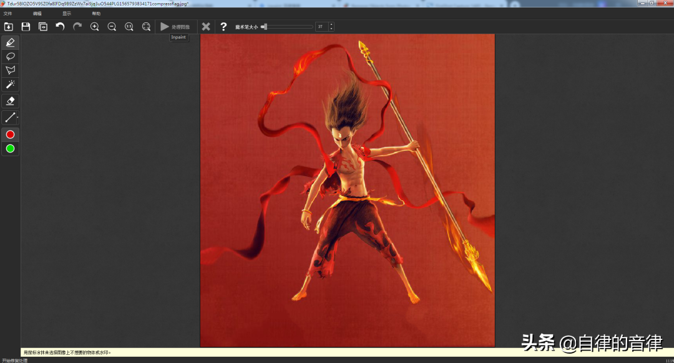Open the 显示 menu

pos(67,14)
